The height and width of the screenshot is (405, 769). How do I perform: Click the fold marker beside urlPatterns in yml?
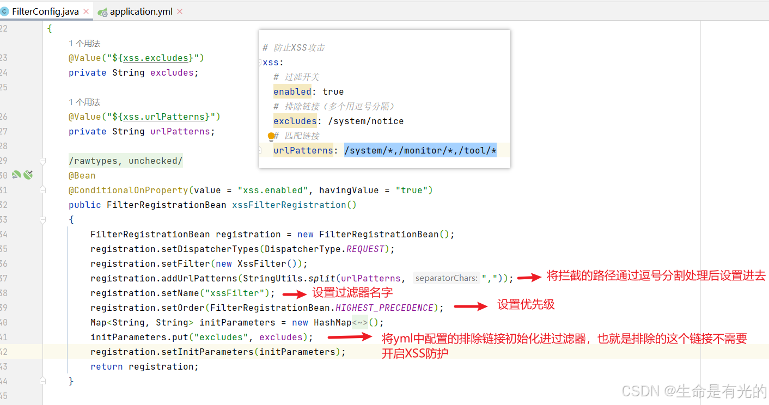(x=261, y=151)
